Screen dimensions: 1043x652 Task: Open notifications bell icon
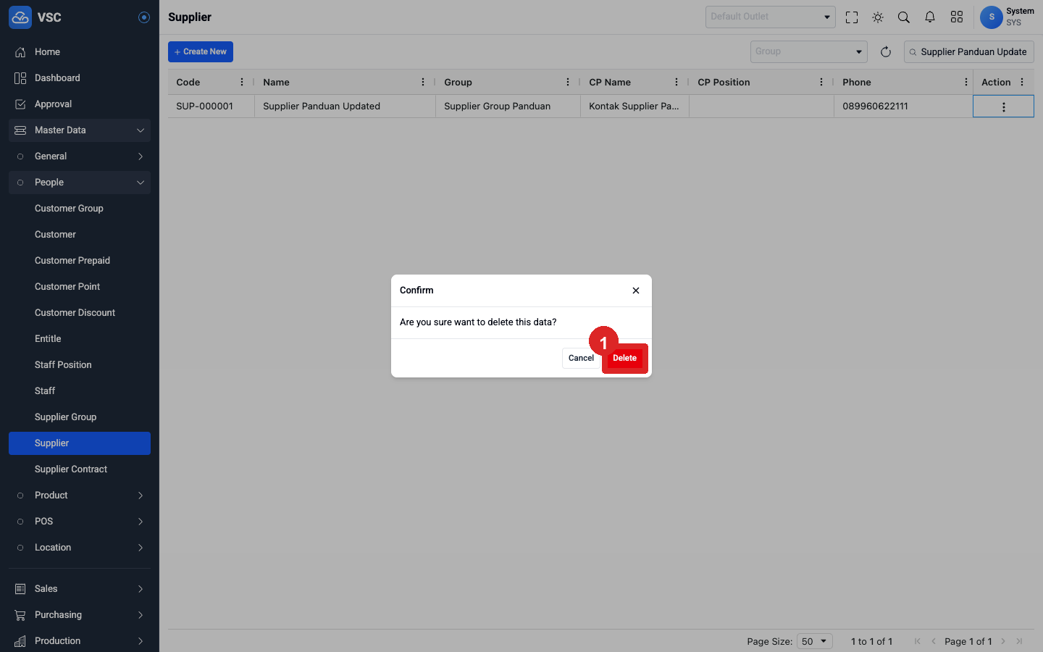(930, 17)
